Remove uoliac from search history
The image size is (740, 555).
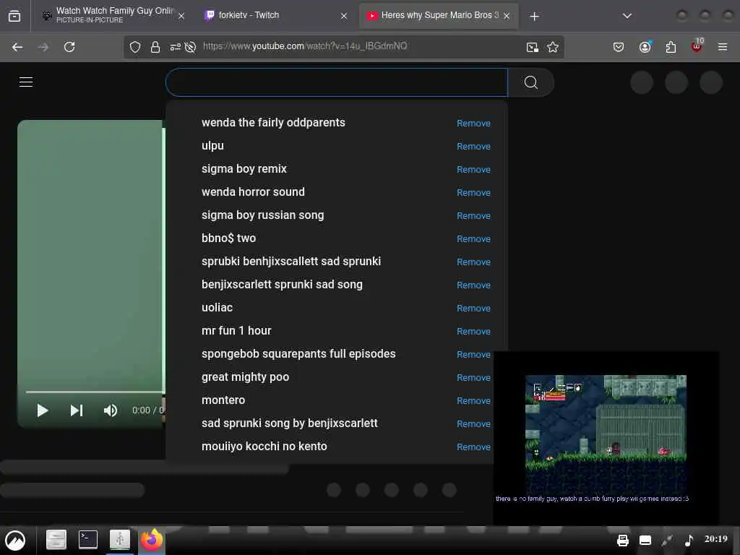[x=473, y=308]
